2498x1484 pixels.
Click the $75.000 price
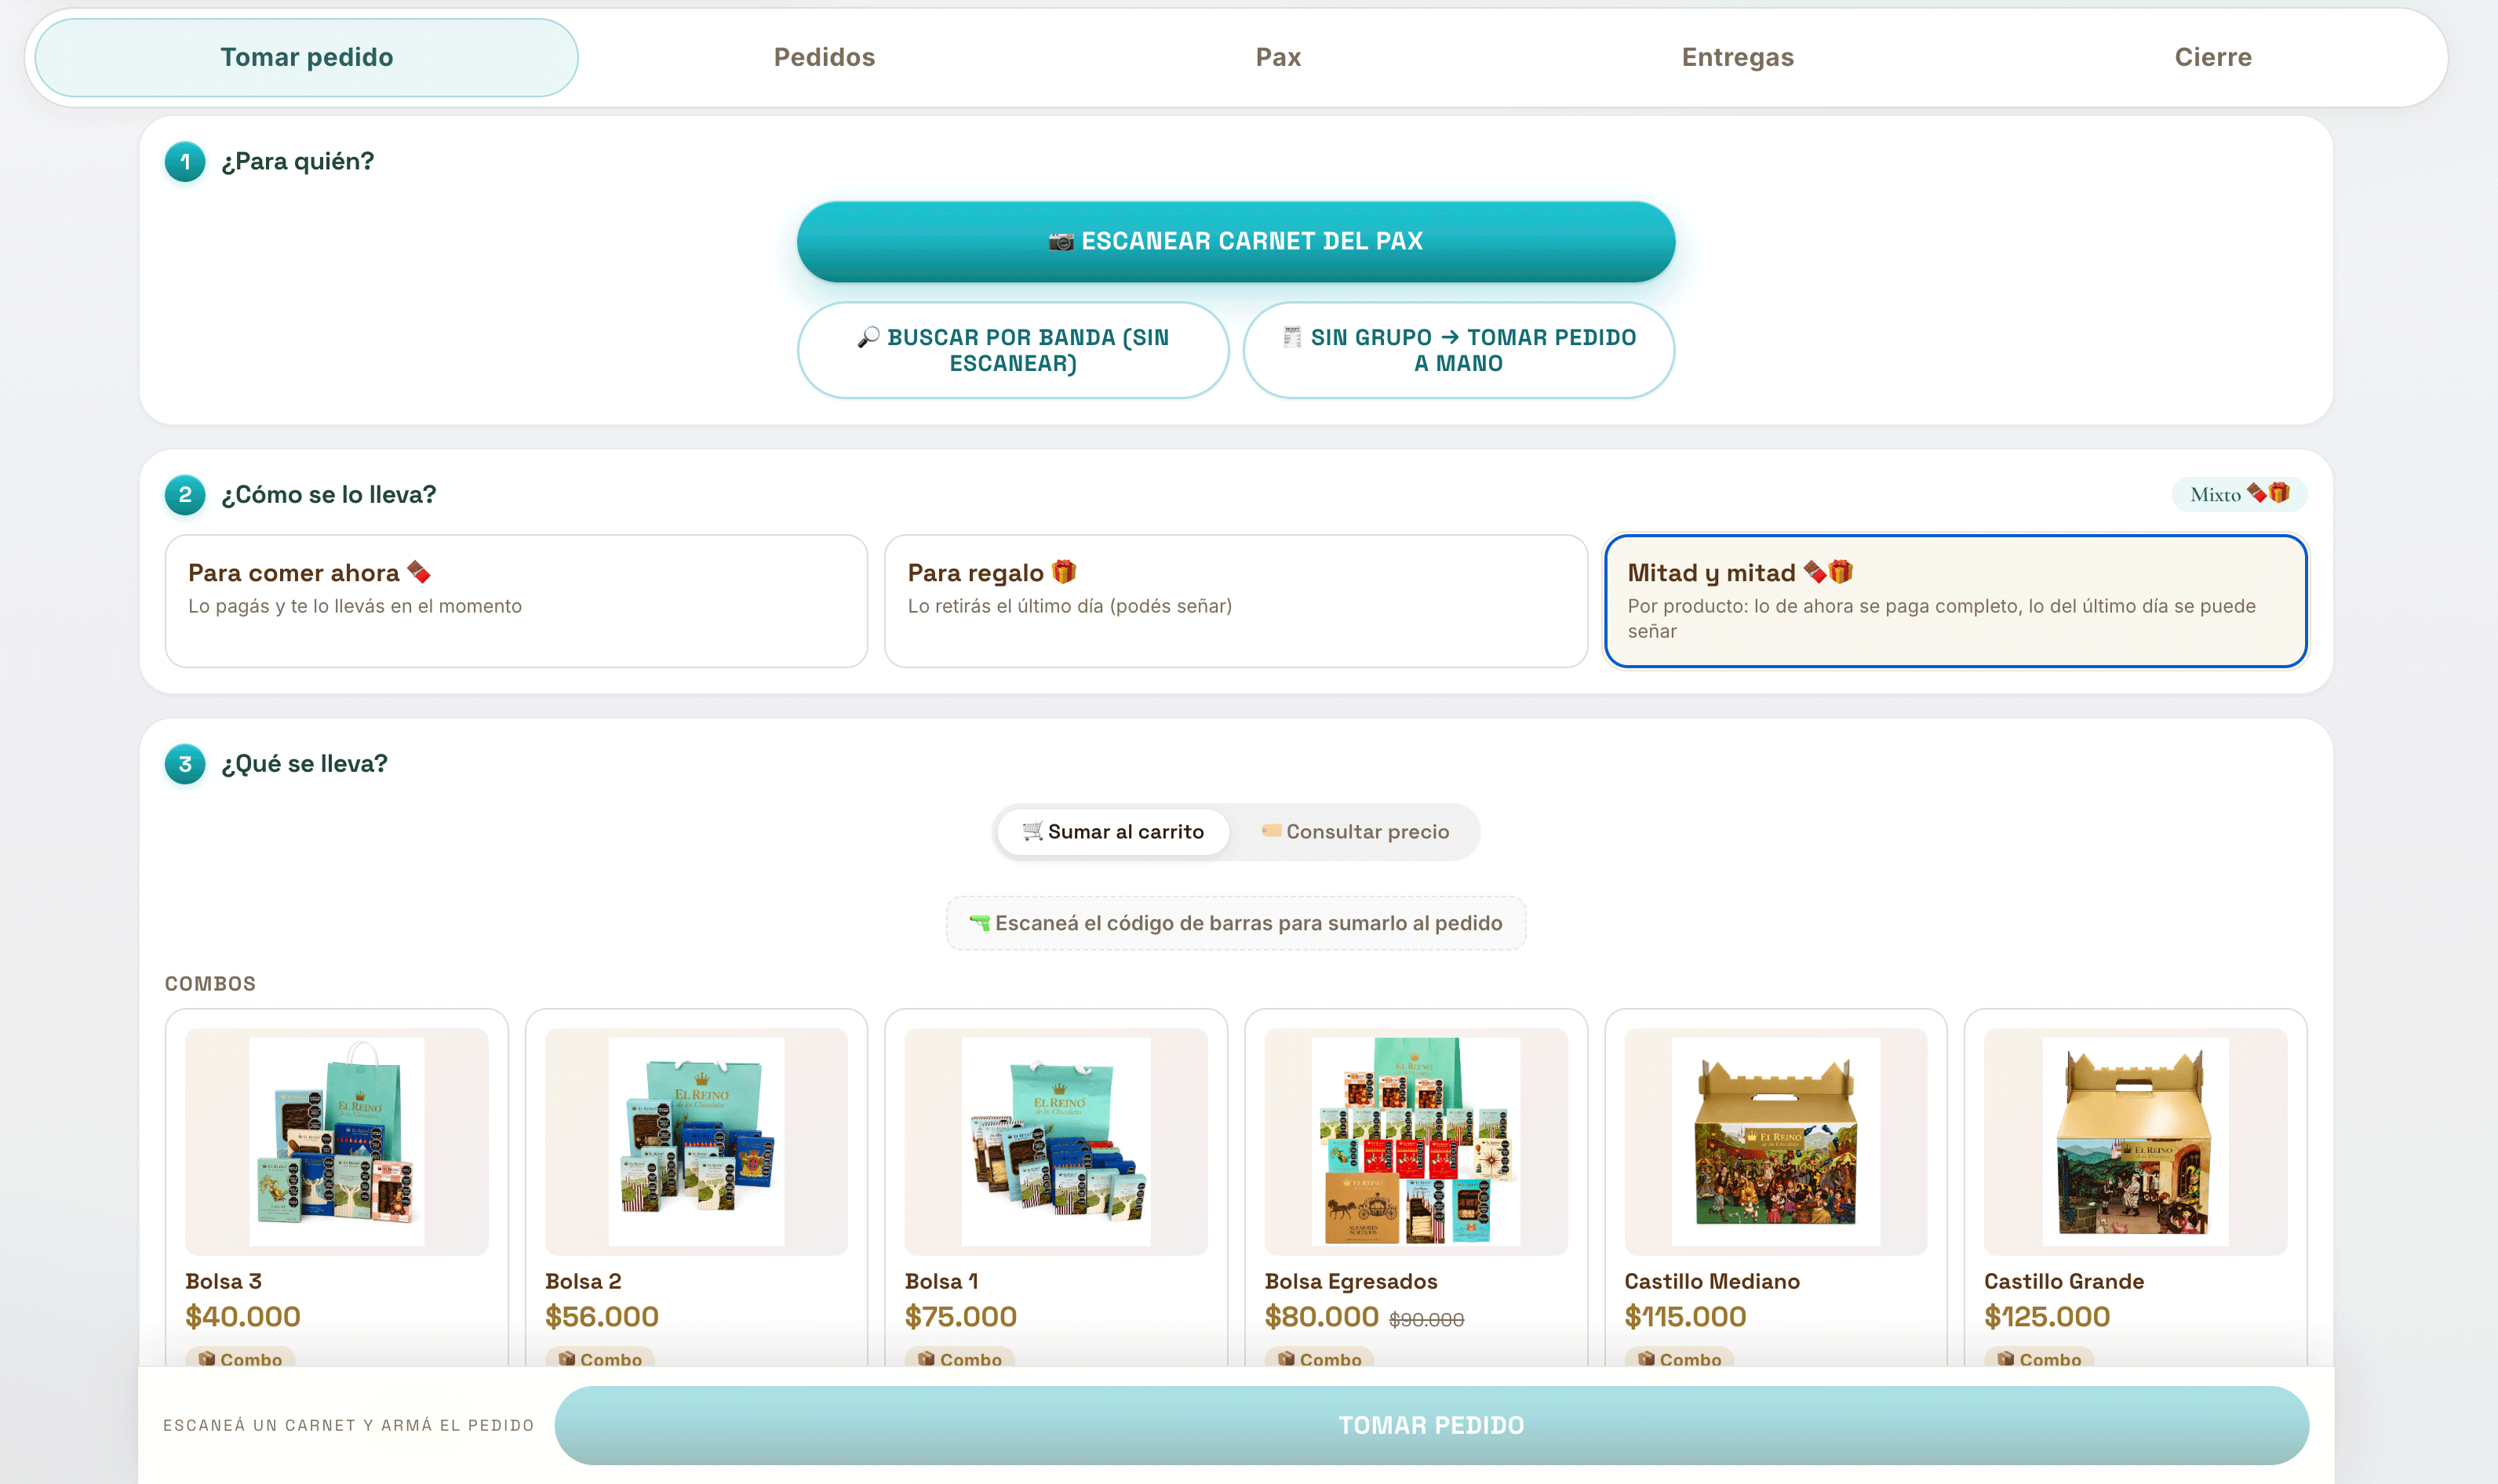961,1317
